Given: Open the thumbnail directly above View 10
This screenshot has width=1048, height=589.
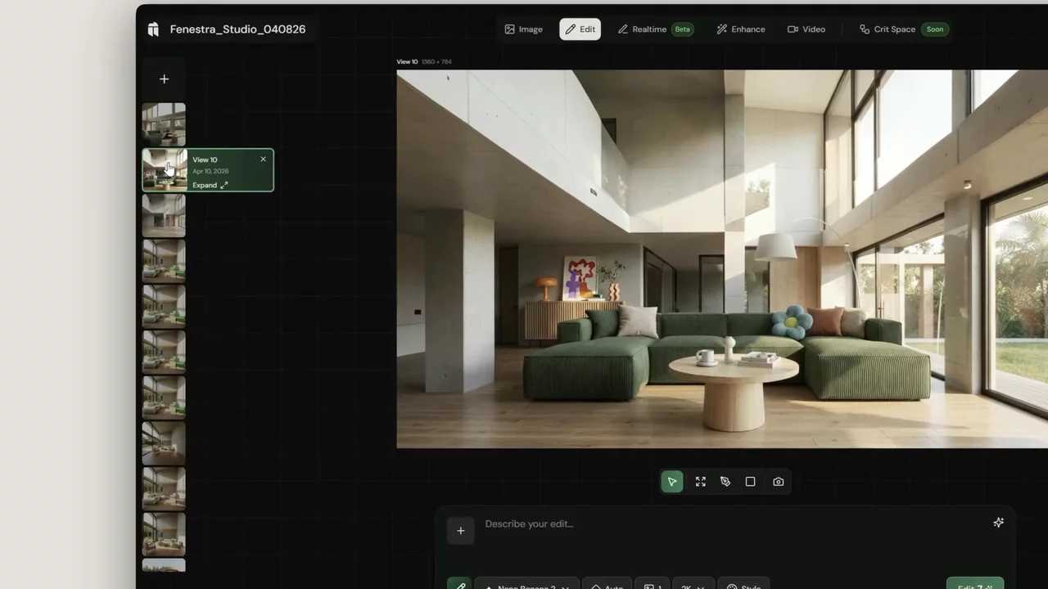Looking at the screenshot, I should pyautogui.click(x=164, y=124).
